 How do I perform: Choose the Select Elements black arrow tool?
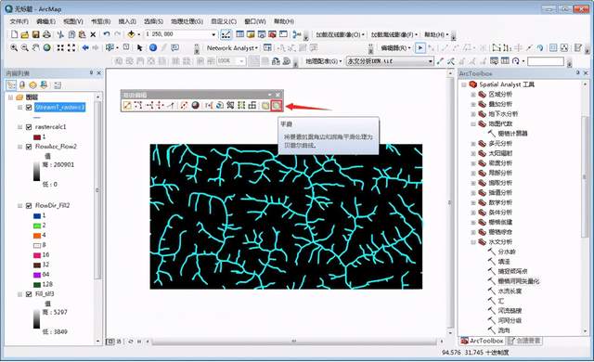[x=140, y=47]
